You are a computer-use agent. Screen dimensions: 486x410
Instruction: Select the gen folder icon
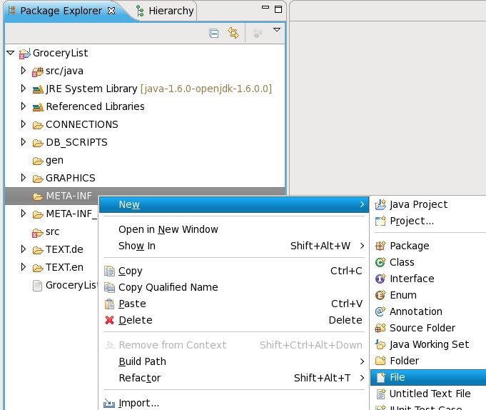(x=37, y=160)
